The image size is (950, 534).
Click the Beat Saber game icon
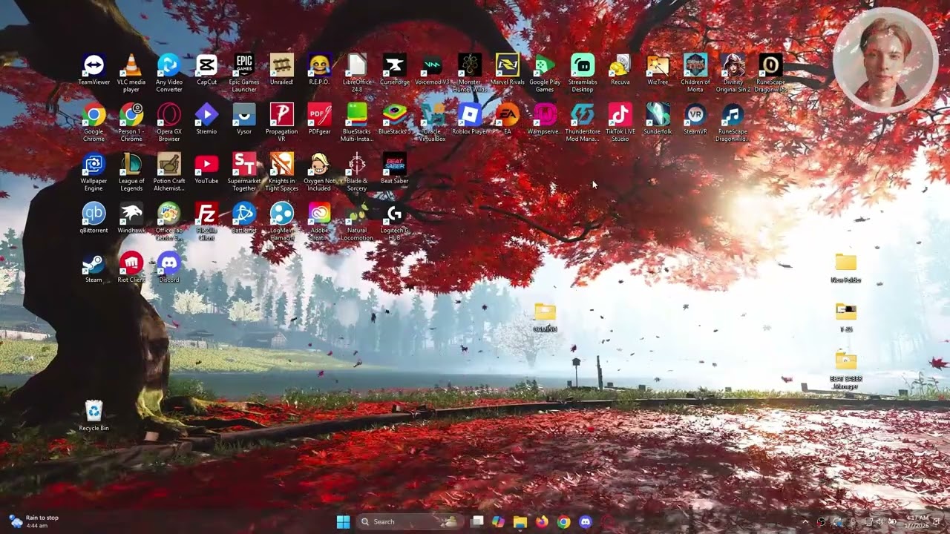(395, 165)
